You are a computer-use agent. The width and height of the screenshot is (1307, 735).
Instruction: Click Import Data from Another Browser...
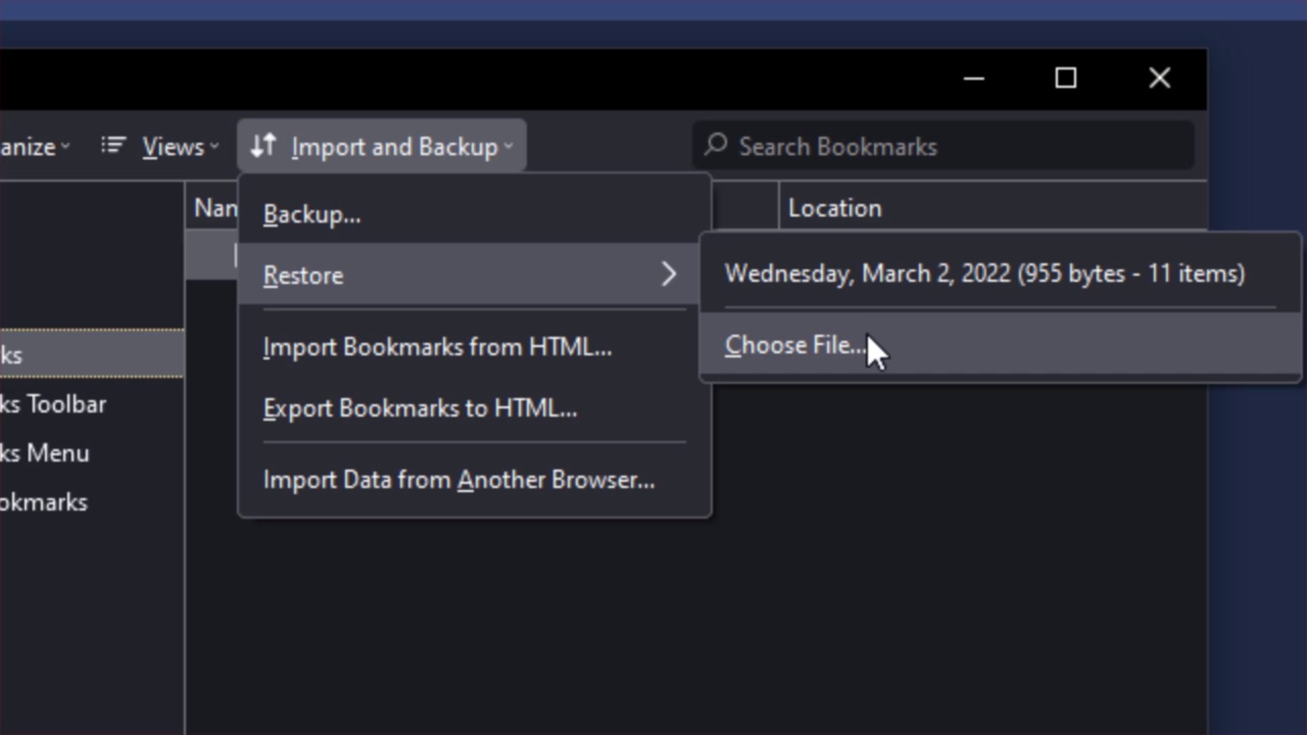coord(458,479)
